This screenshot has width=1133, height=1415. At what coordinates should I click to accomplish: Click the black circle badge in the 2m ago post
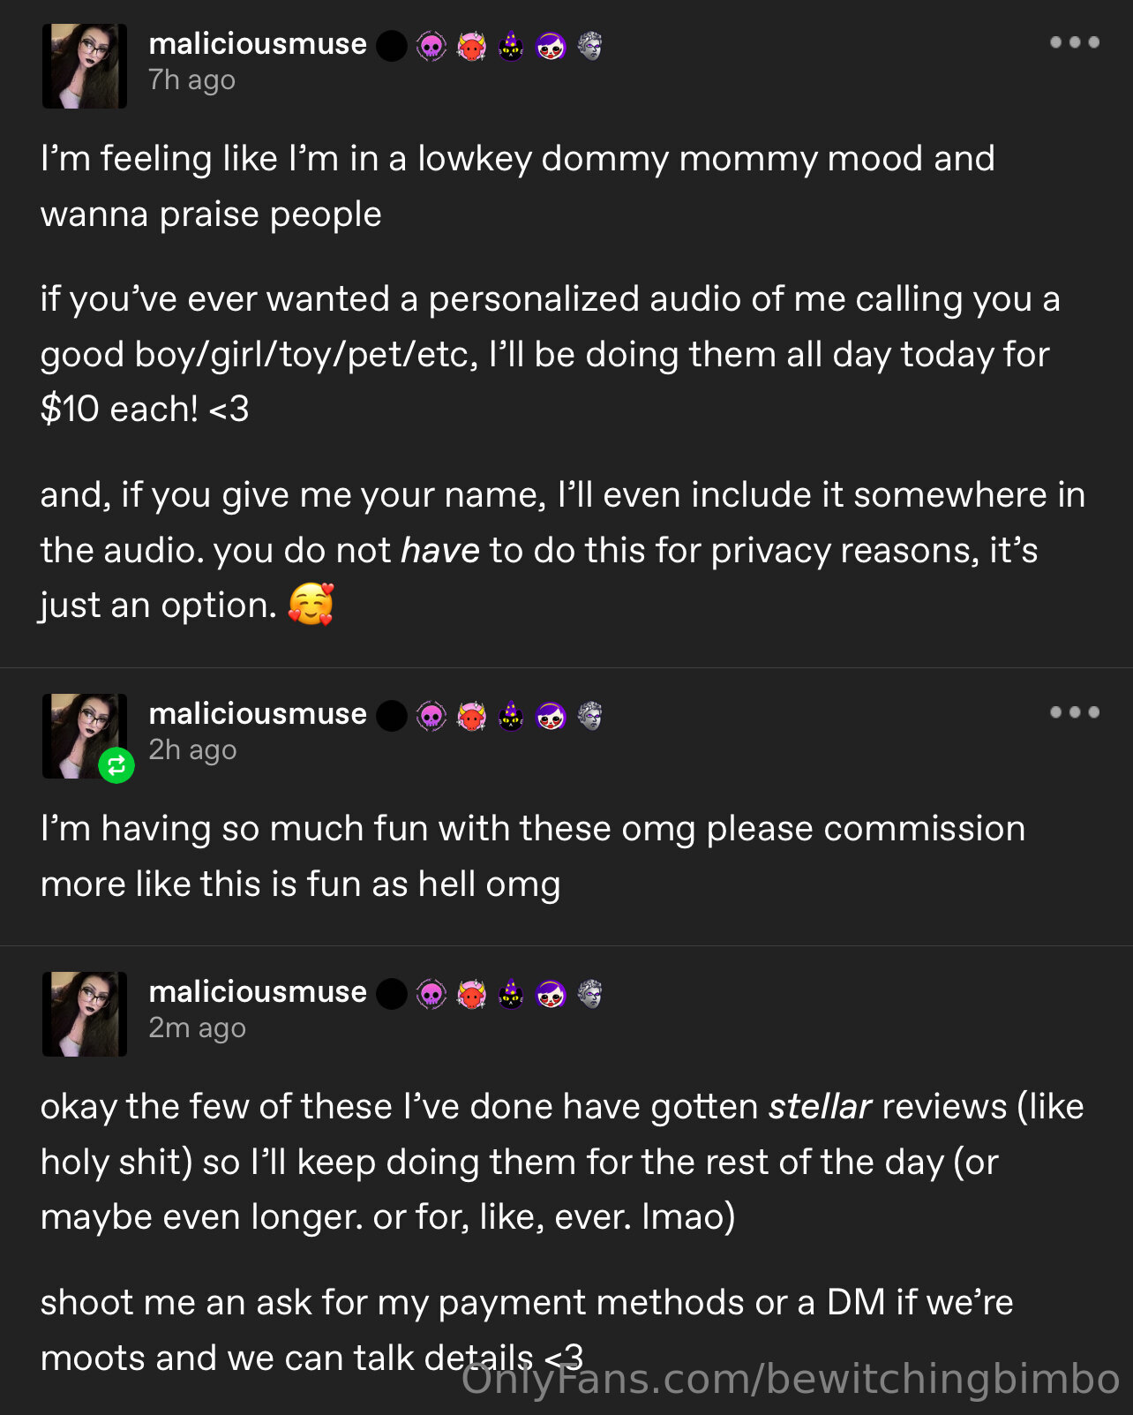(392, 994)
